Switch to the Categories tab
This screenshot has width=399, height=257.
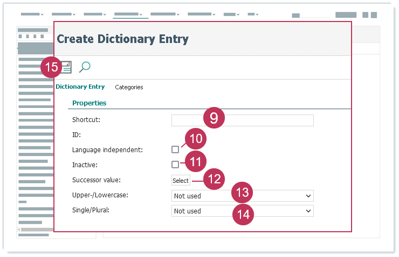[x=129, y=87]
